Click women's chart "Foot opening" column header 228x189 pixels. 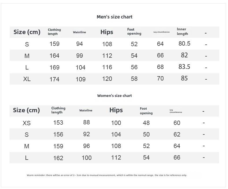(146, 111)
